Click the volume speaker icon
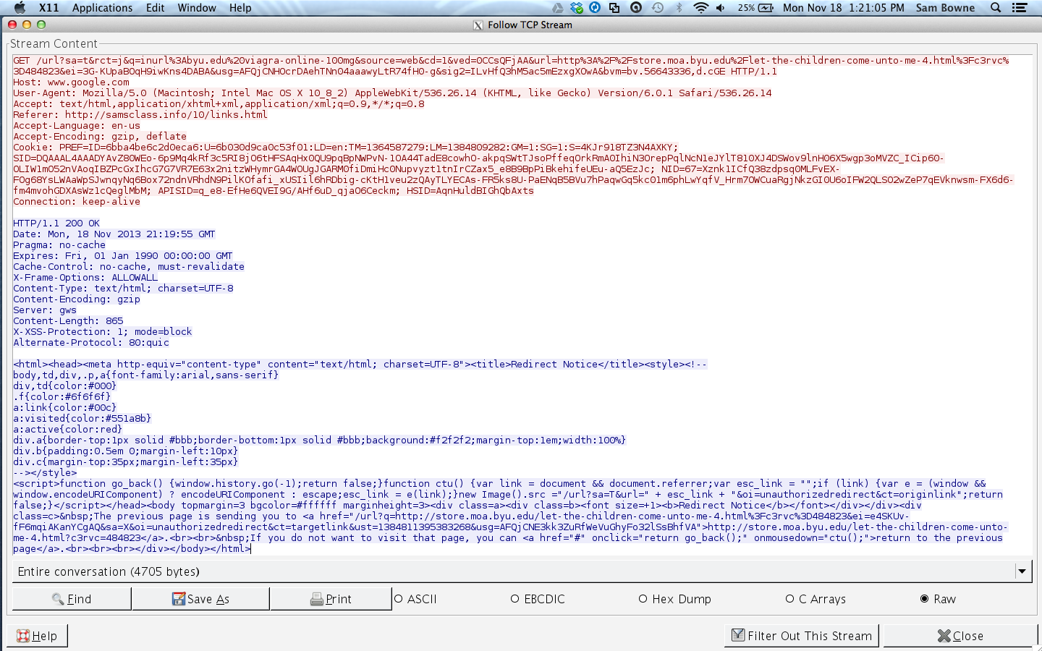The width and height of the screenshot is (1042, 651). pyautogui.click(x=721, y=8)
